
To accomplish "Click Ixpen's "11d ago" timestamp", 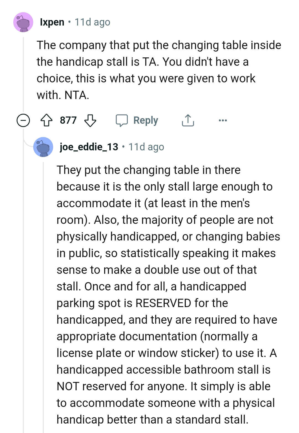I will [92, 22].
